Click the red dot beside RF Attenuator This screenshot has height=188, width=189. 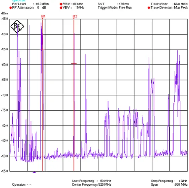pyautogui.click(x=10, y=8)
